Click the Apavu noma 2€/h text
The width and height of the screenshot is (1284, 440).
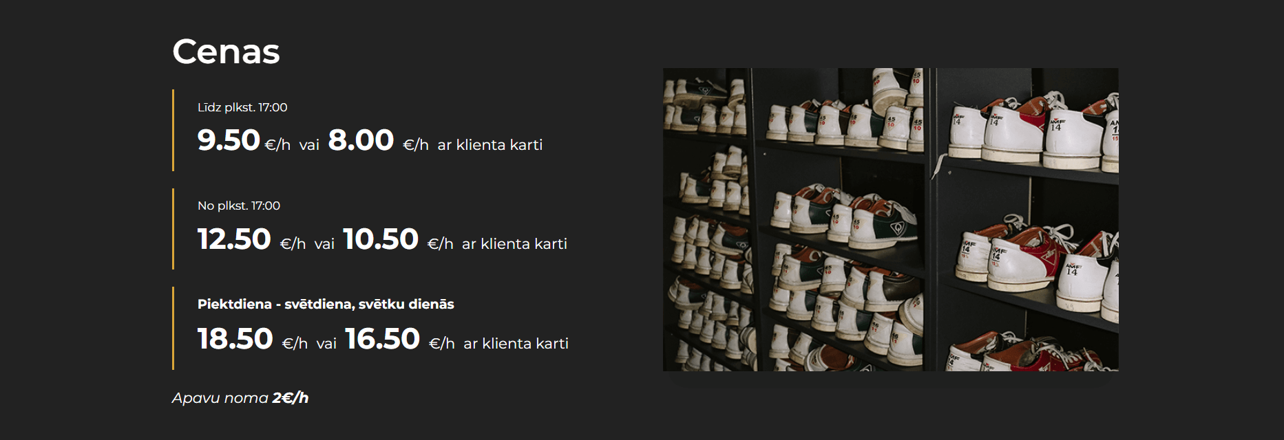click(x=240, y=398)
